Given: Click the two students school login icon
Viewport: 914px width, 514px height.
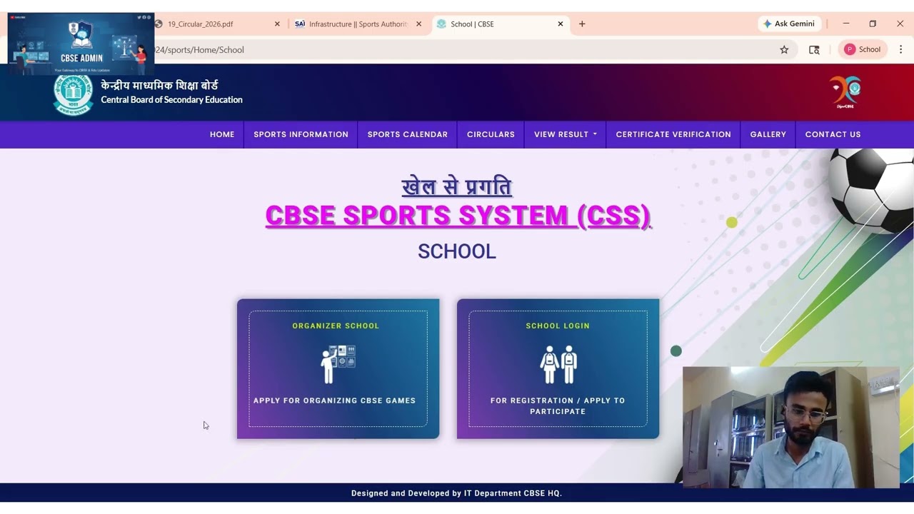Looking at the screenshot, I should pos(558,364).
